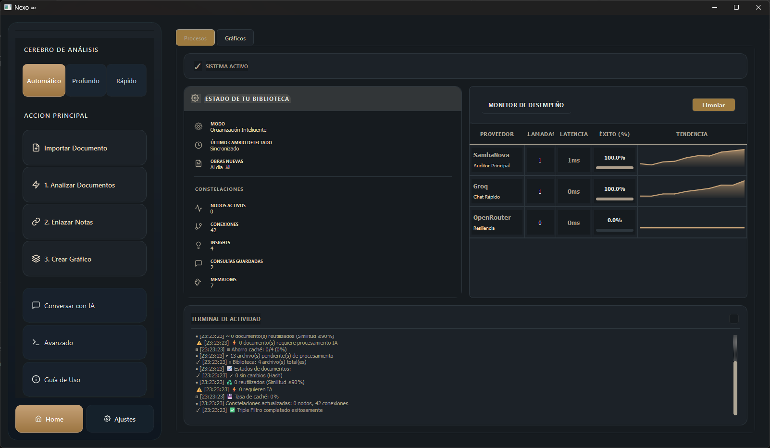The width and height of the screenshot is (770, 448).
Task: Toggle the checkbox in Terminal de Actividad header
Action: (x=734, y=319)
